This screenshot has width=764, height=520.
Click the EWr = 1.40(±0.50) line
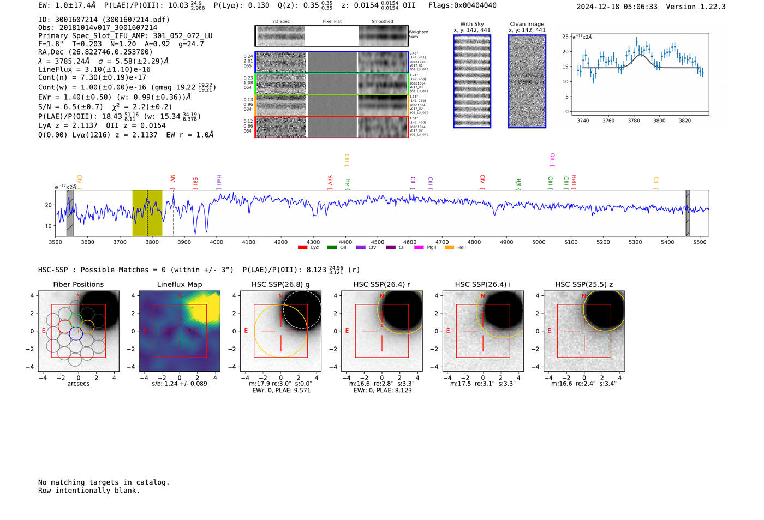click(115, 97)
